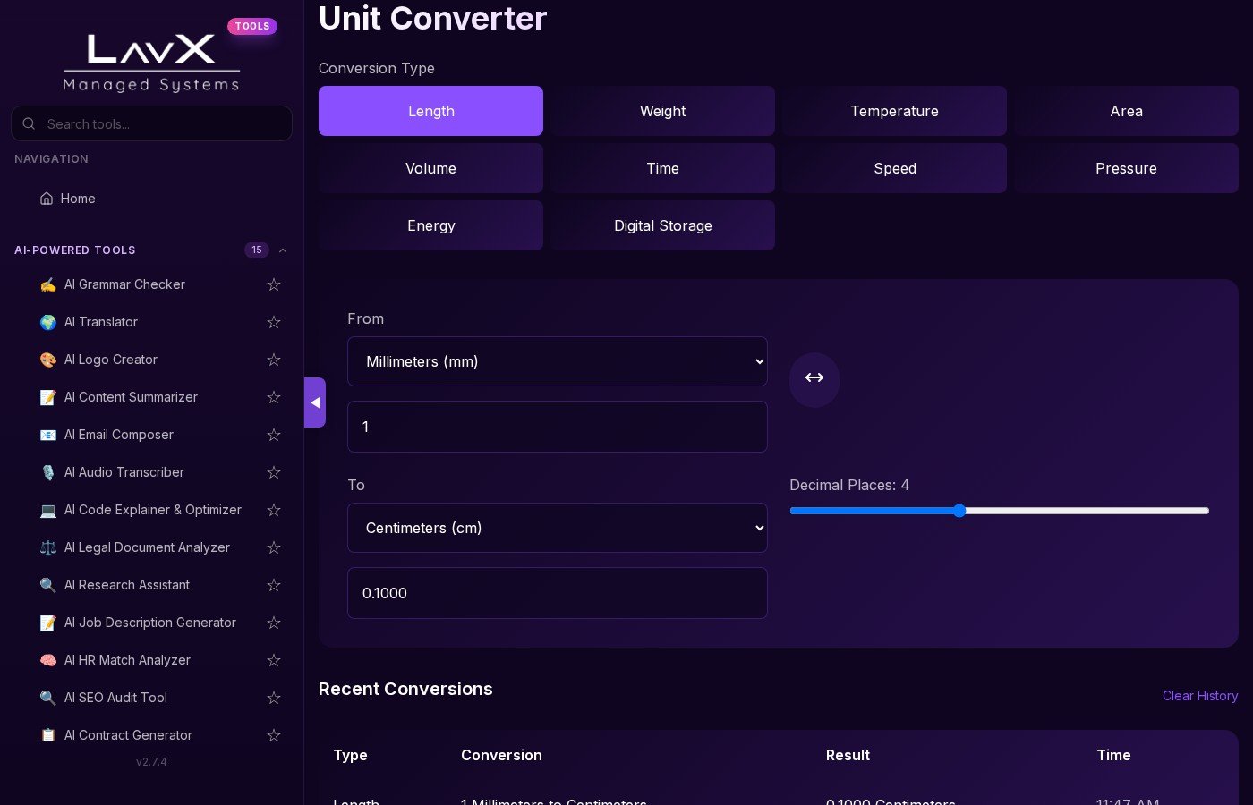Click the Home icon in navigation
Screen dimensions: 1253x805
point(47,199)
